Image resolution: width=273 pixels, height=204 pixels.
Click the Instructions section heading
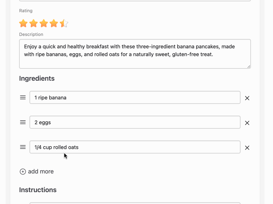tap(38, 190)
